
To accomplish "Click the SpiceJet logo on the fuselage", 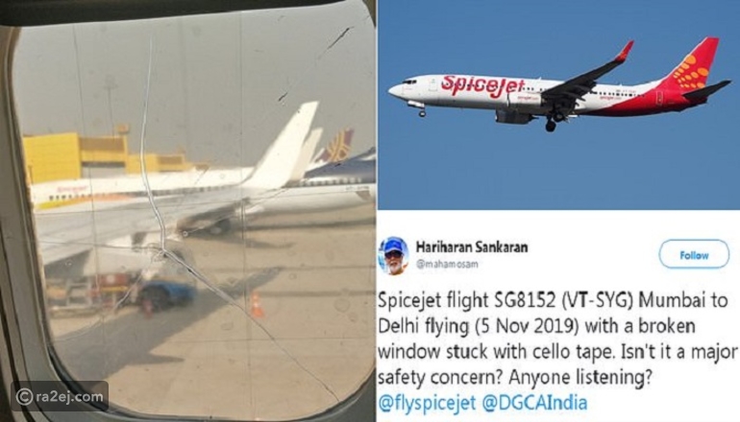I will point(481,85).
